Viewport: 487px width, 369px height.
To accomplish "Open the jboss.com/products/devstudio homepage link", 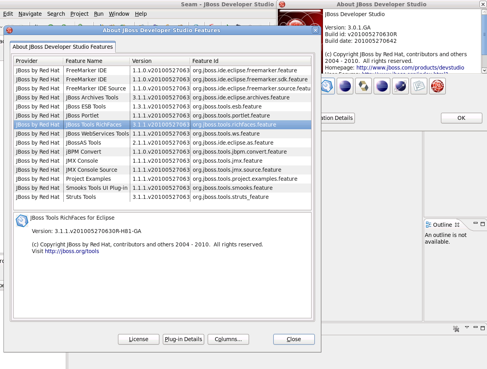I will click(x=410, y=68).
